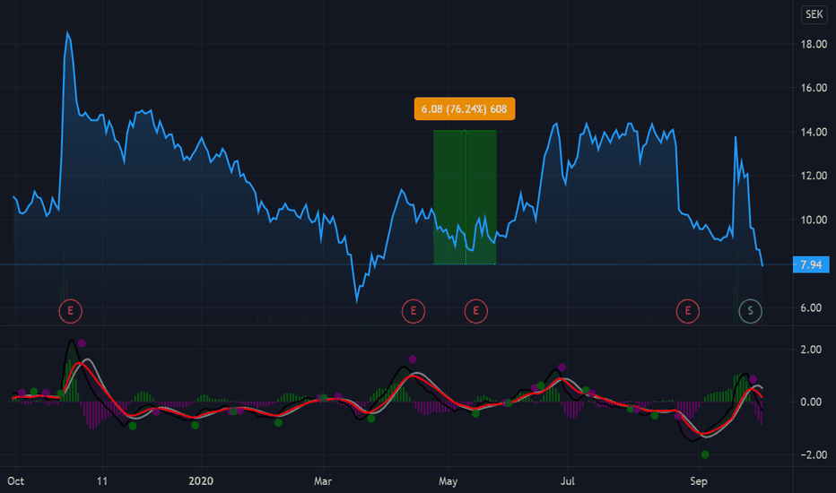Image resolution: width=836 pixels, height=493 pixels.
Task: Click the 12.00 price axis label
Action: pos(814,176)
